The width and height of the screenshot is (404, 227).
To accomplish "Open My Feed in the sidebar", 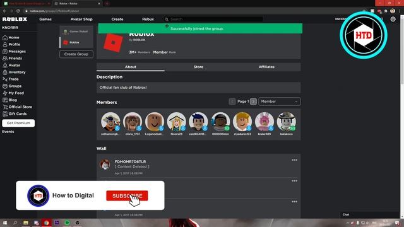I will [13, 93].
